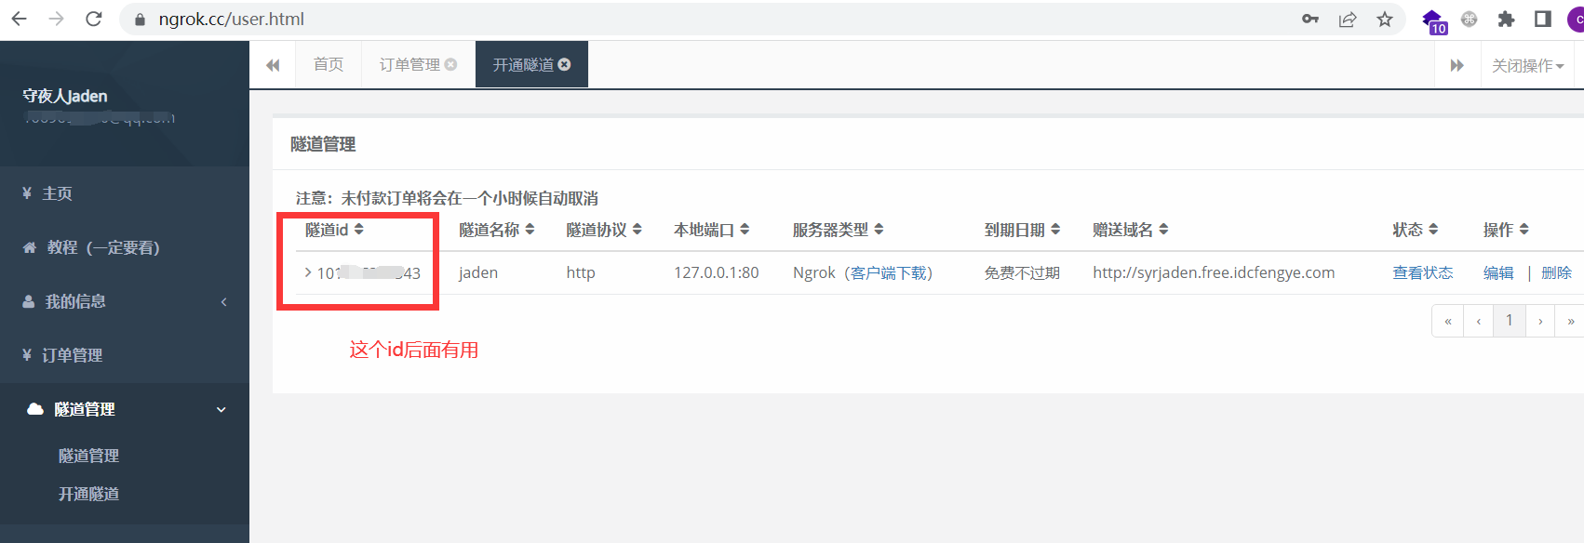1584x543 pixels.
Task: Close the 开通隧道 tab using its X icon
Action: tap(565, 64)
